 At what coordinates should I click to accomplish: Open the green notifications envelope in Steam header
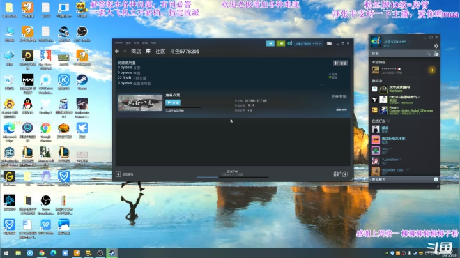pyautogui.click(x=280, y=43)
